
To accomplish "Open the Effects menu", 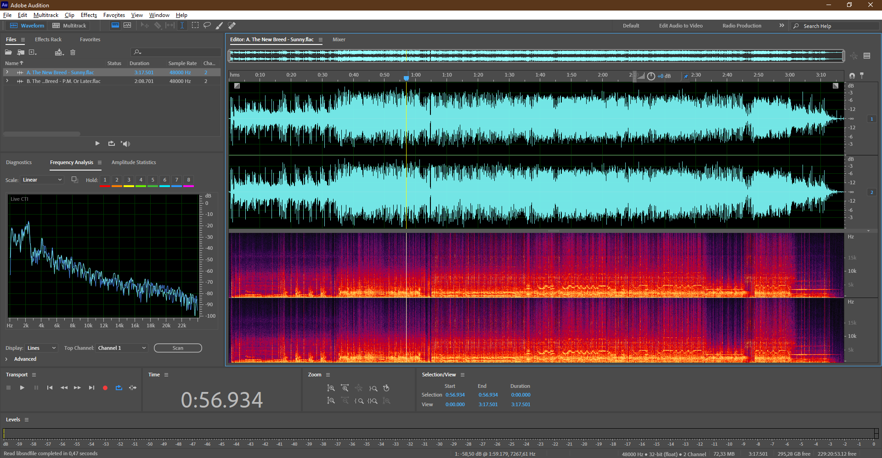I will click(89, 15).
